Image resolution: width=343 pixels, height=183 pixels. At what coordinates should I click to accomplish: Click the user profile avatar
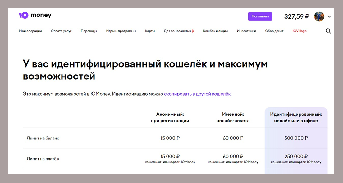[x=319, y=16]
